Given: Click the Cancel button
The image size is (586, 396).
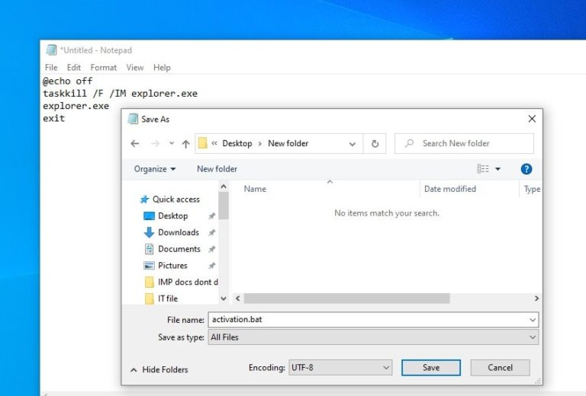Looking at the screenshot, I should click(x=500, y=368).
